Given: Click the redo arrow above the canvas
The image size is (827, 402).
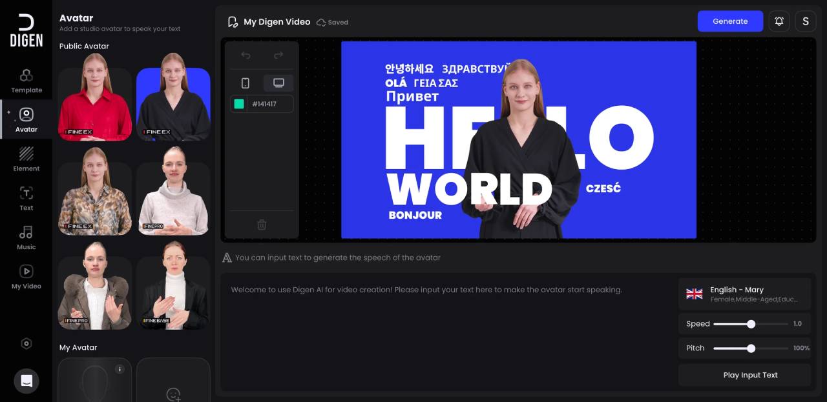Looking at the screenshot, I should point(278,55).
